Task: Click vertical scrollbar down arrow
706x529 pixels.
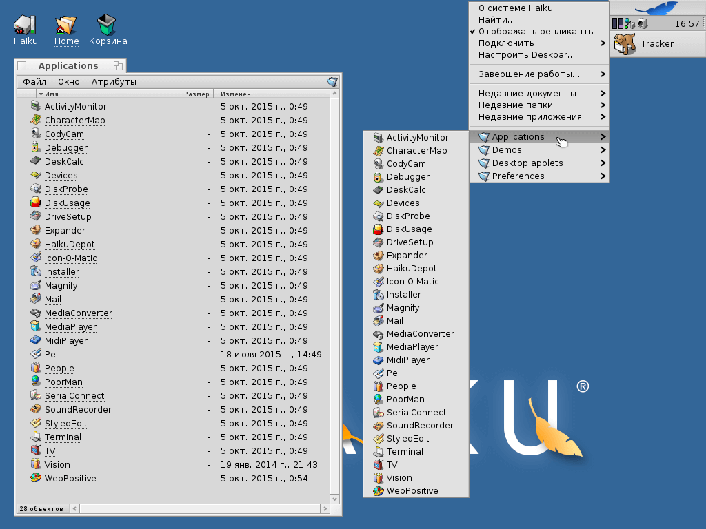Action: pos(334,499)
